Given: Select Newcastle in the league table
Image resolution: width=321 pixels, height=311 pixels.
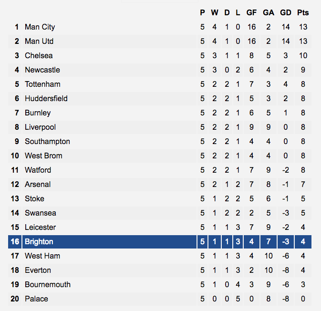Looking at the screenshot, I should 42,70.
